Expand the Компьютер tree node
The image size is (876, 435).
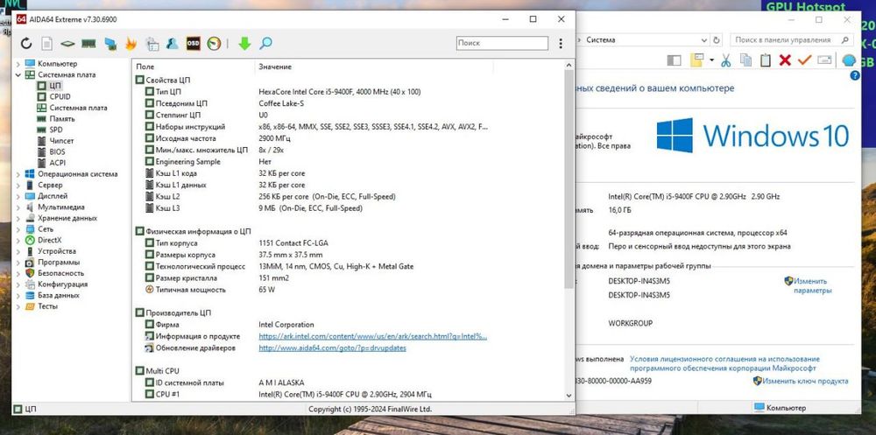(18, 64)
